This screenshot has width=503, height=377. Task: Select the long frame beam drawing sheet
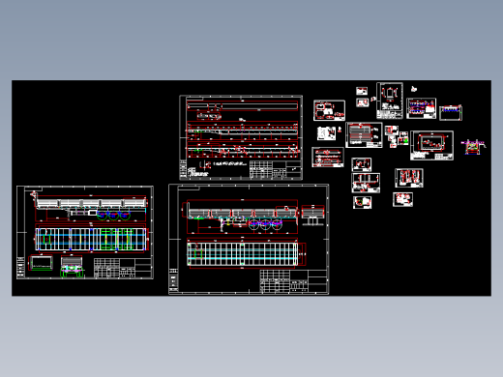[x=241, y=137]
